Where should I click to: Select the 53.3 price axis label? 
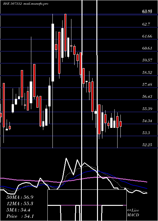point(146,133)
